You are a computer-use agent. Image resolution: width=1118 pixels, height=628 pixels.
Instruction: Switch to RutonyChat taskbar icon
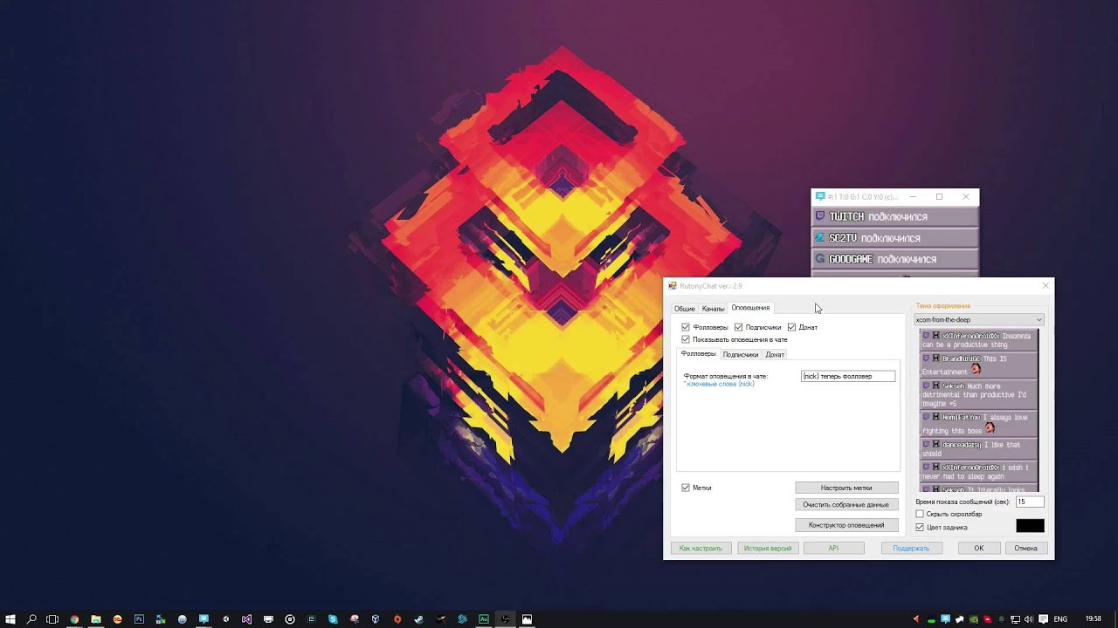point(204,619)
